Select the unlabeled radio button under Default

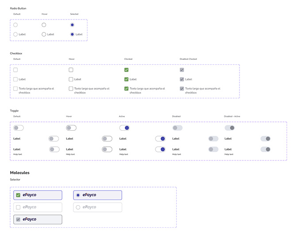point(15,25)
